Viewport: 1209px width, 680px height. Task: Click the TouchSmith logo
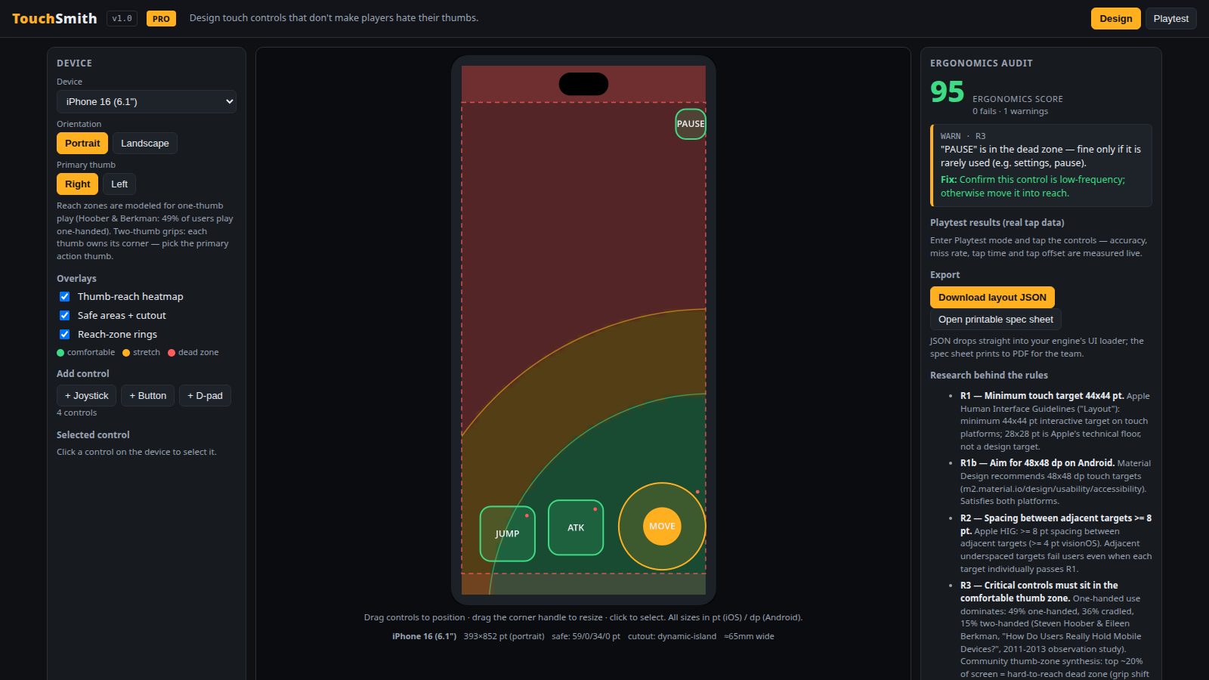[54, 18]
